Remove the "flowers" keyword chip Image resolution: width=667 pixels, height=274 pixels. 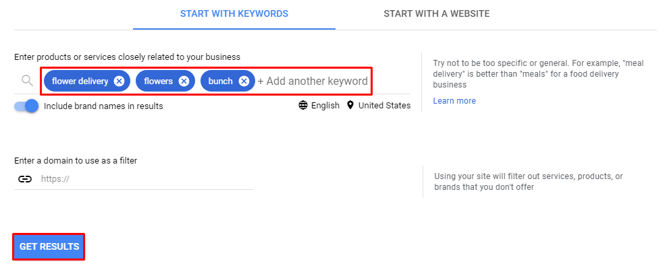pos(184,81)
